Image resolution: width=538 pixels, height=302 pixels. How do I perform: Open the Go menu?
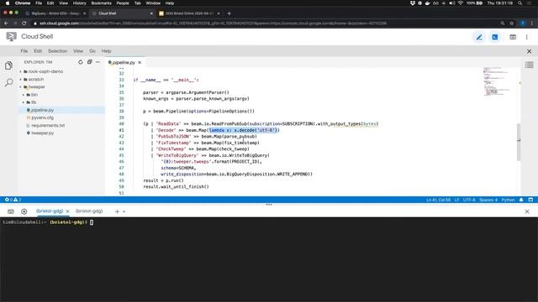tap(92, 51)
